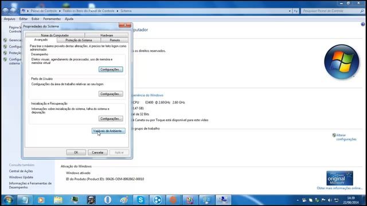Open Skype from the taskbar
This screenshot has width=367, height=206.
[x=140, y=200]
